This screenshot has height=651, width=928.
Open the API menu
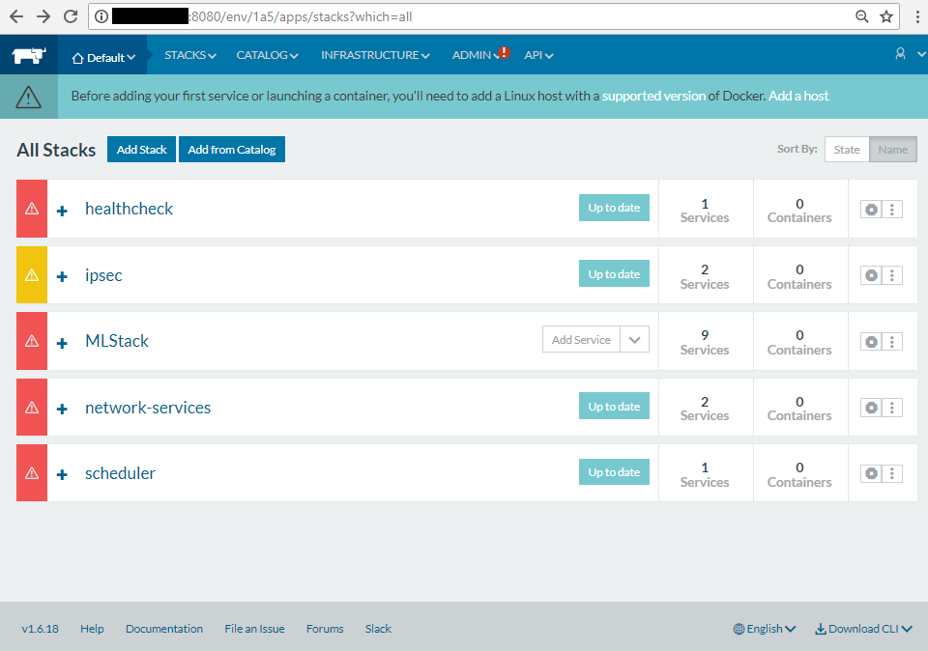[538, 55]
